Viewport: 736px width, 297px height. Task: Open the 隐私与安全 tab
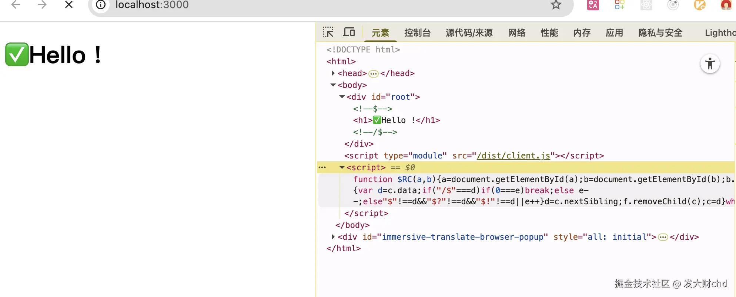pos(660,33)
